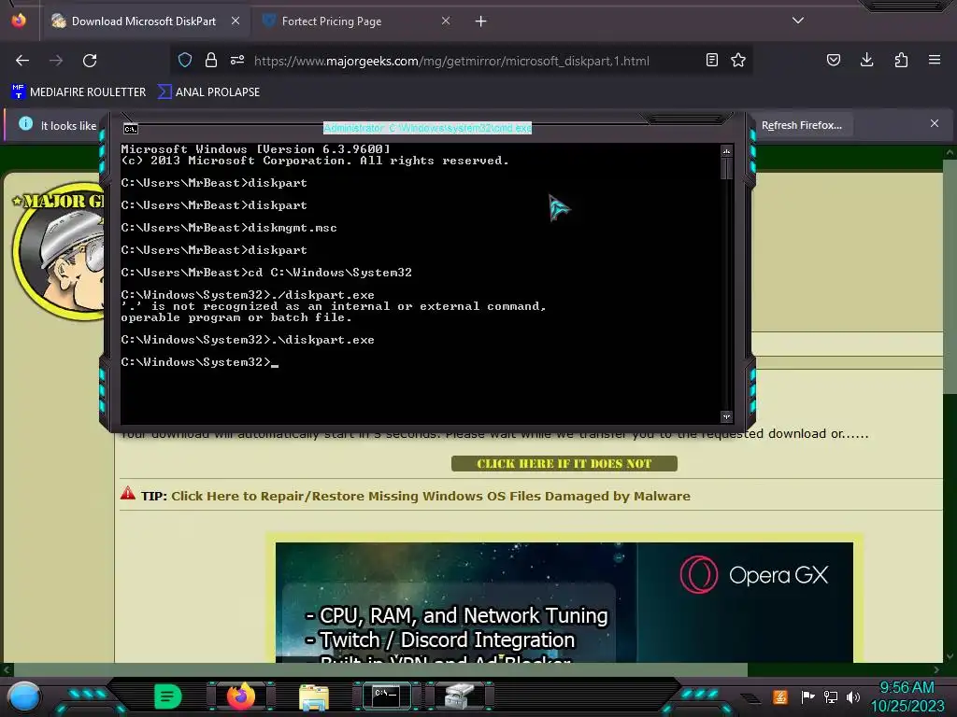Switch to Download Microsoft DiskPart tab
Viewport: 957px width, 717px height.
[144, 21]
